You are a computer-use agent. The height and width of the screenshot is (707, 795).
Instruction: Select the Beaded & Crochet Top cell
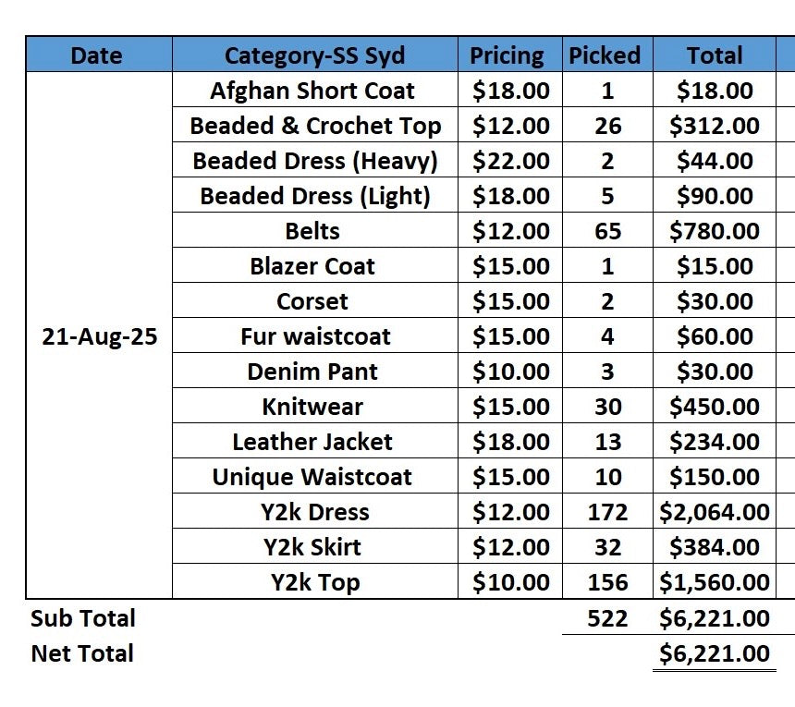(315, 125)
